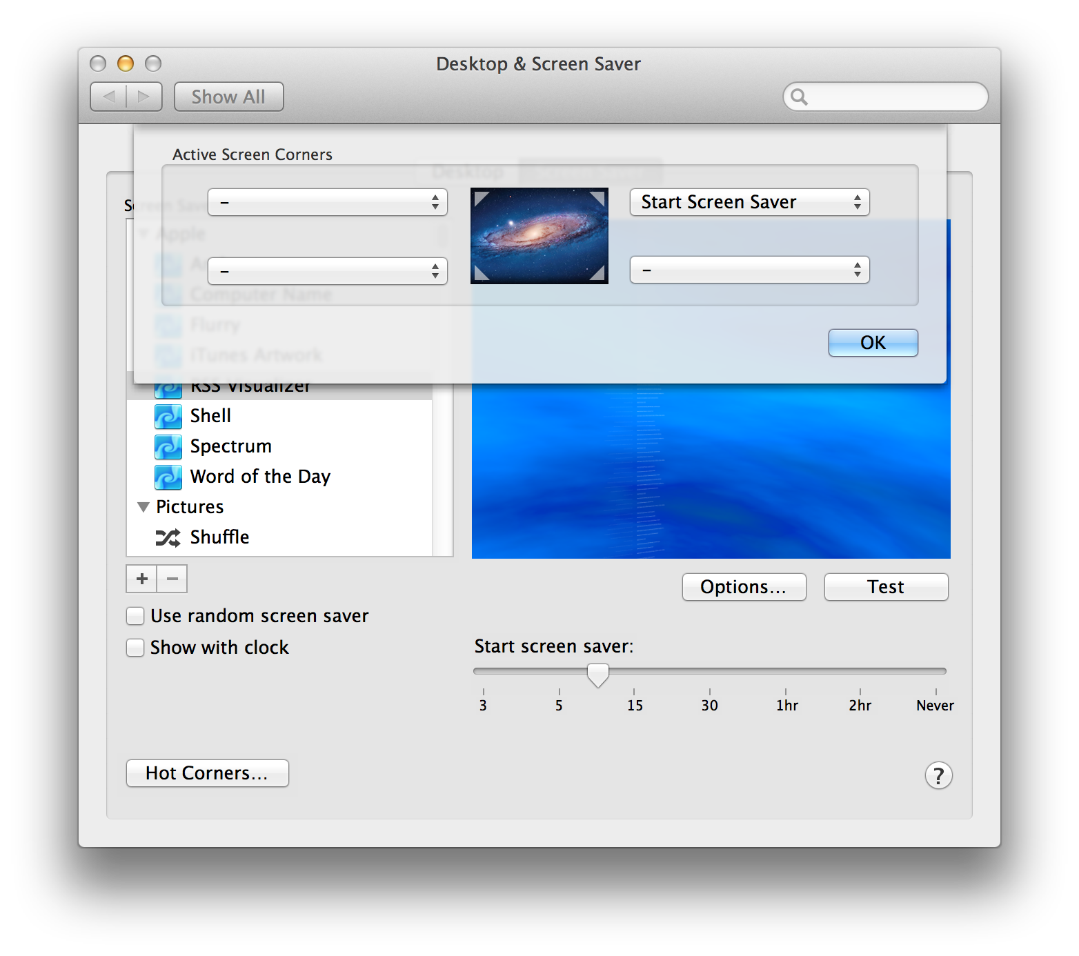
Task: Click the 1hr slider label
Action: (x=787, y=706)
